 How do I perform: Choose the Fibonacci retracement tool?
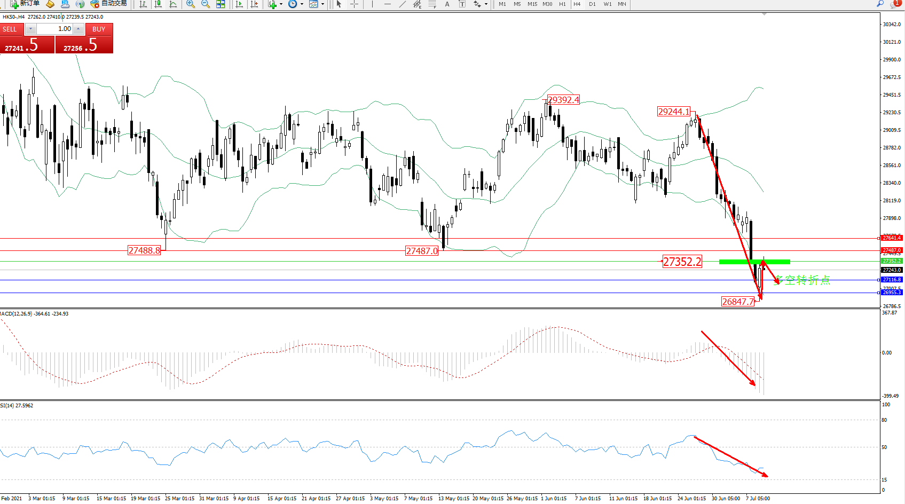click(432, 4)
